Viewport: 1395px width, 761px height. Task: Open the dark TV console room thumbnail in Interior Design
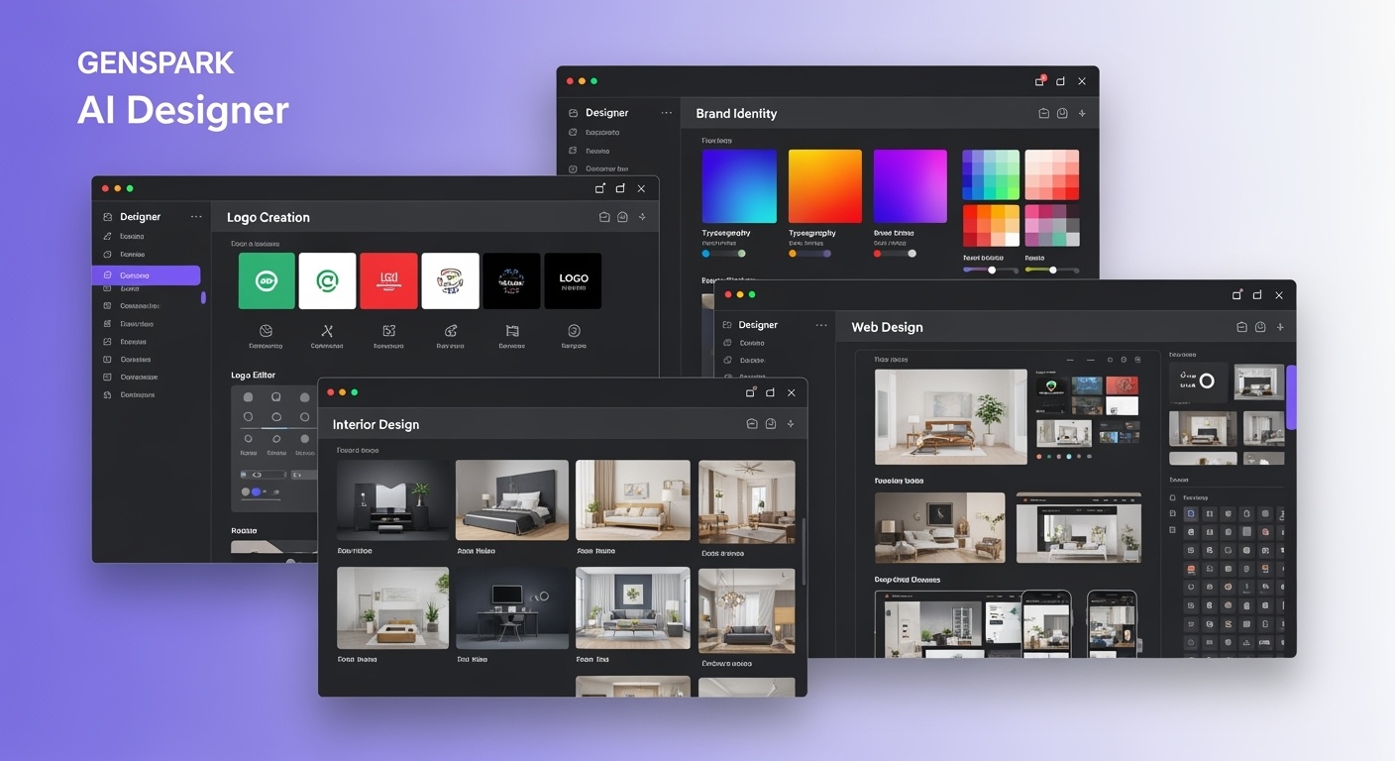[391, 499]
